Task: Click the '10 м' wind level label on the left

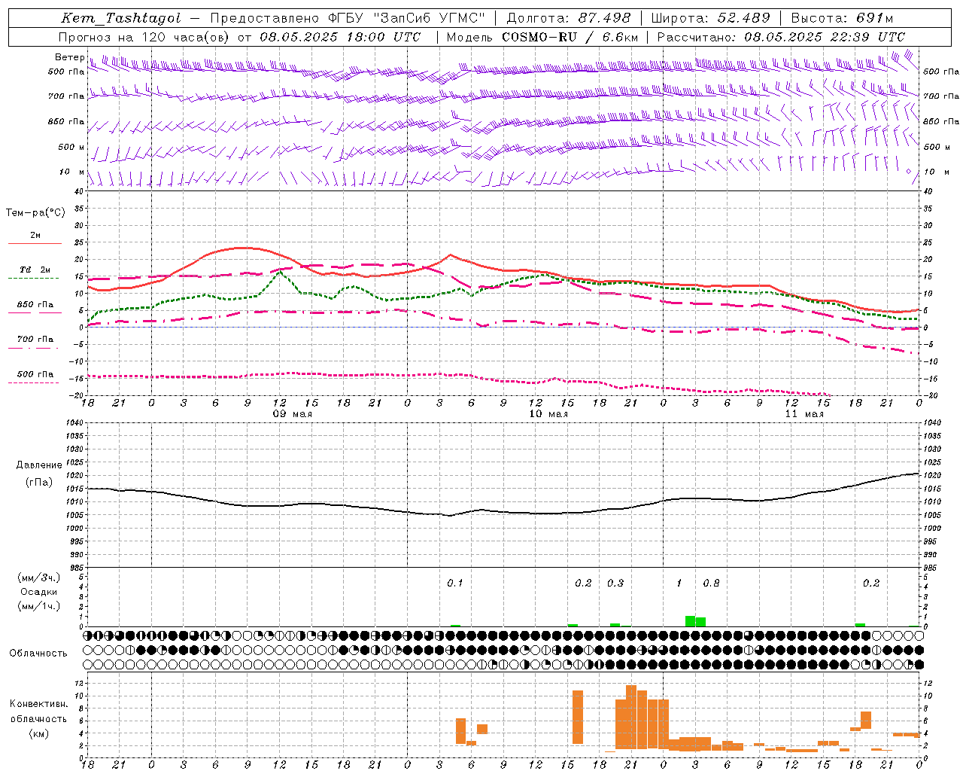Action: (71, 172)
